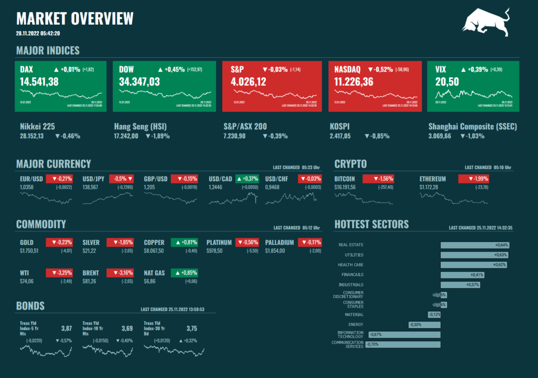This screenshot has width=538, height=378.
Task: Click the 30 Yr treasury yield value 3,75
Action: 192,329
